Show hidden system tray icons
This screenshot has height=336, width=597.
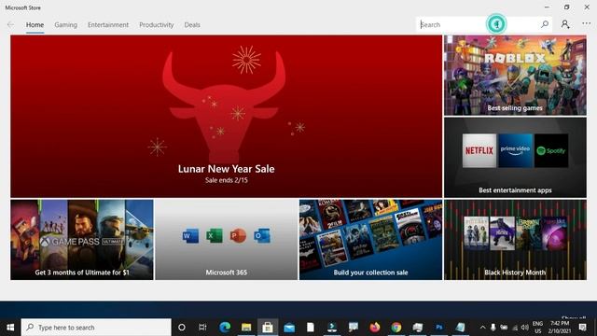point(482,328)
